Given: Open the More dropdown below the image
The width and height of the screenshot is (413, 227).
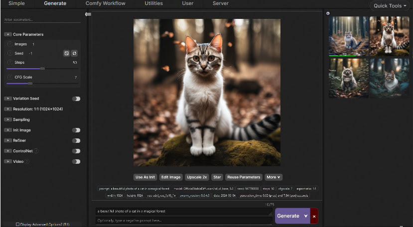Looking at the screenshot, I should (274, 177).
